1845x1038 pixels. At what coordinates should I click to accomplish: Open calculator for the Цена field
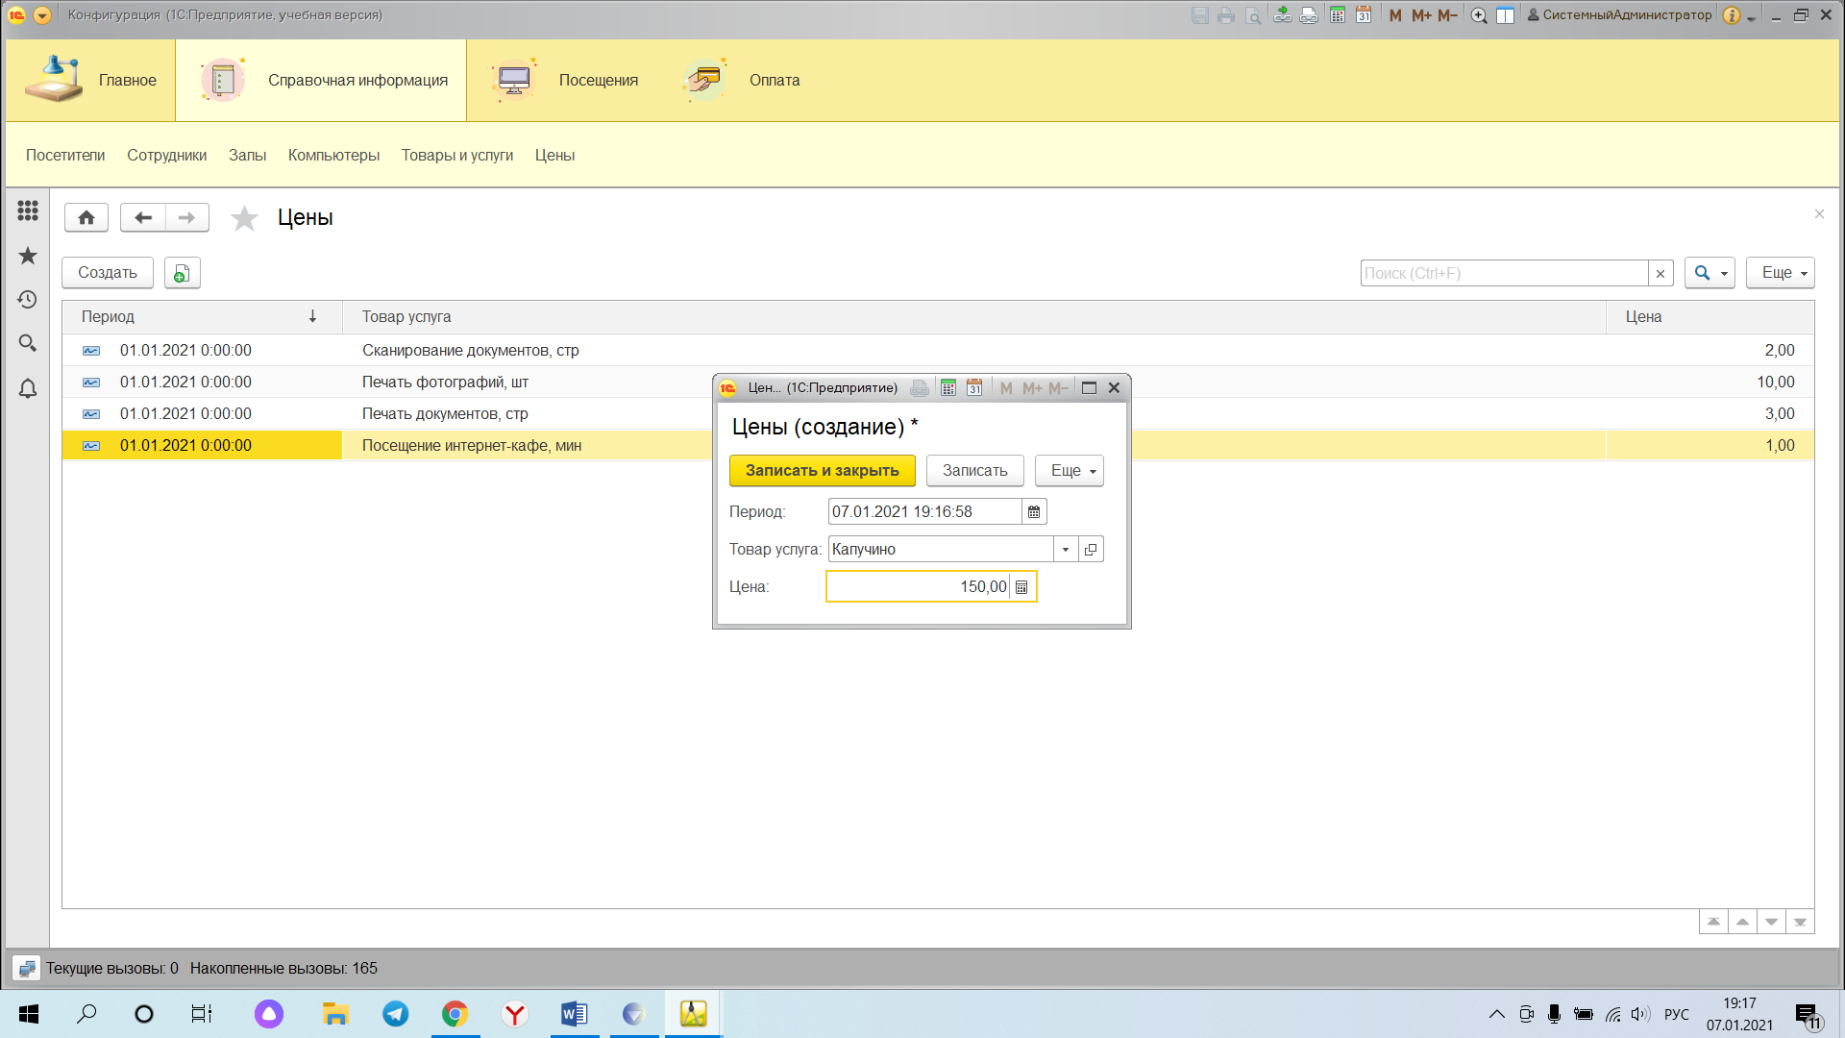1021,587
